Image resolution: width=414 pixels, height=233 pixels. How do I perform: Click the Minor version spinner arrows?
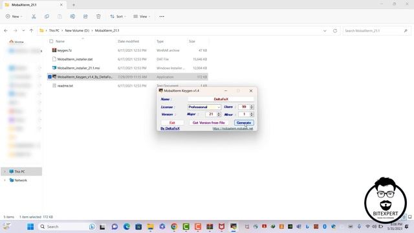[x=252, y=114]
